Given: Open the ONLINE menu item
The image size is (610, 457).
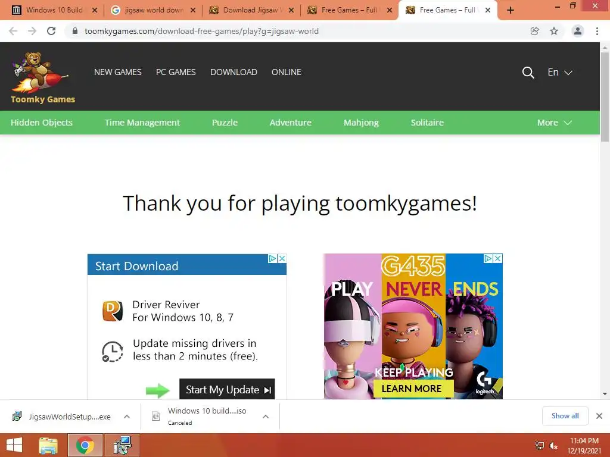Looking at the screenshot, I should 287,72.
